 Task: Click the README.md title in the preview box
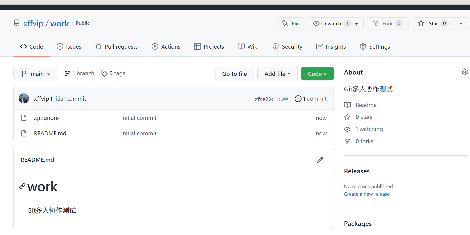pos(37,160)
